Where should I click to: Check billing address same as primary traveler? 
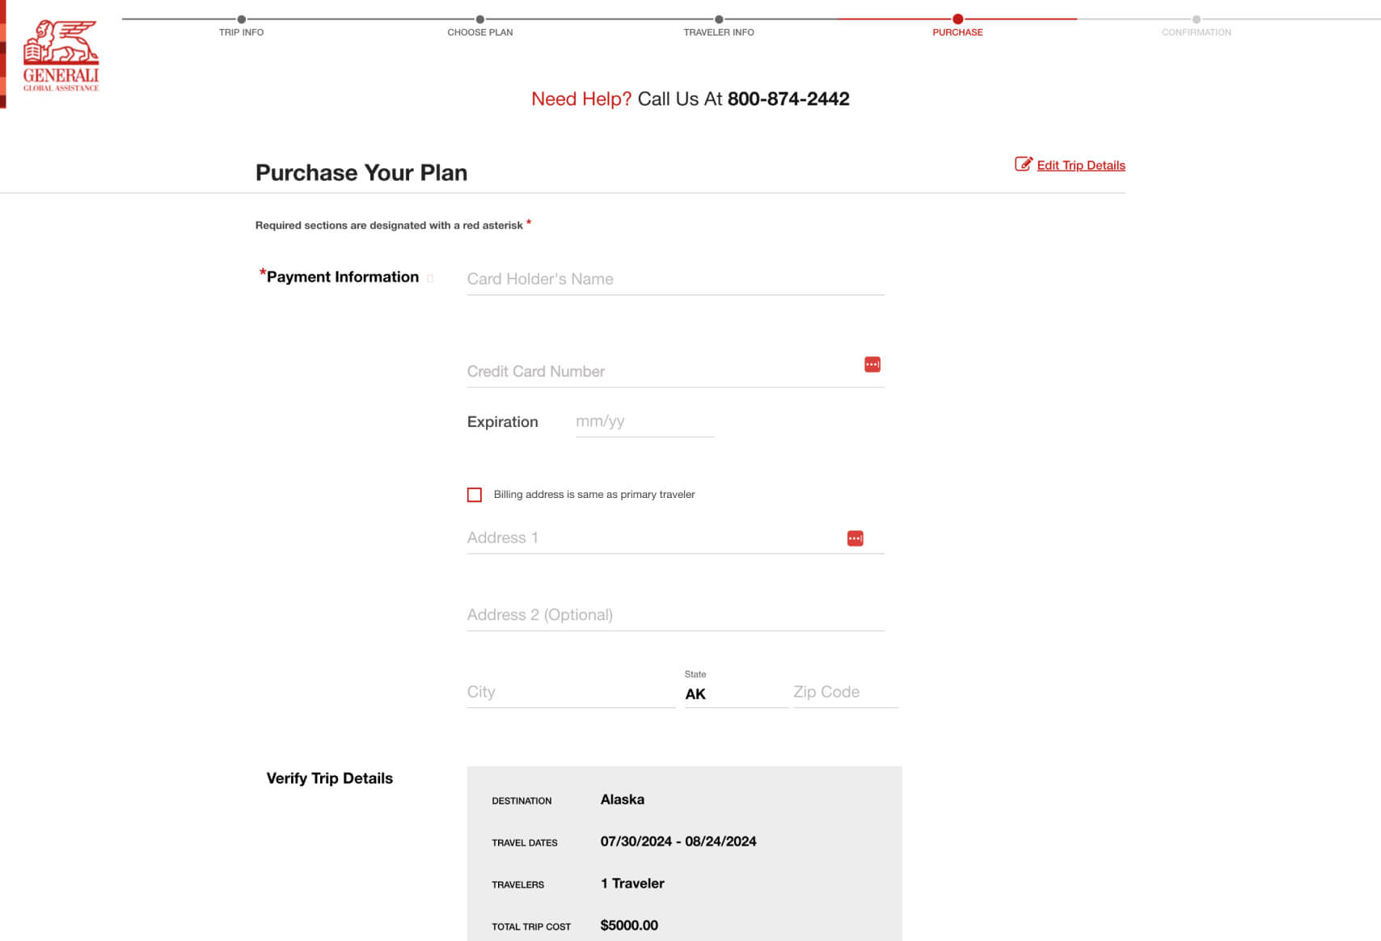[x=475, y=495]
